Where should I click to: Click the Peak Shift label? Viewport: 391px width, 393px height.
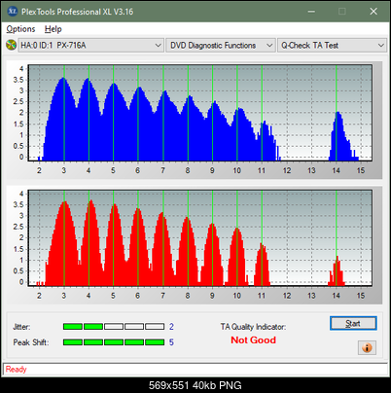coord(31,342)
